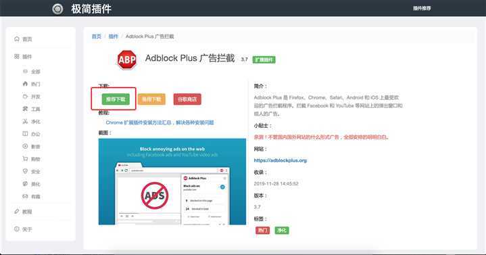
Task: Open the 净化 category icon in sidebar
Action: (26, 121)
